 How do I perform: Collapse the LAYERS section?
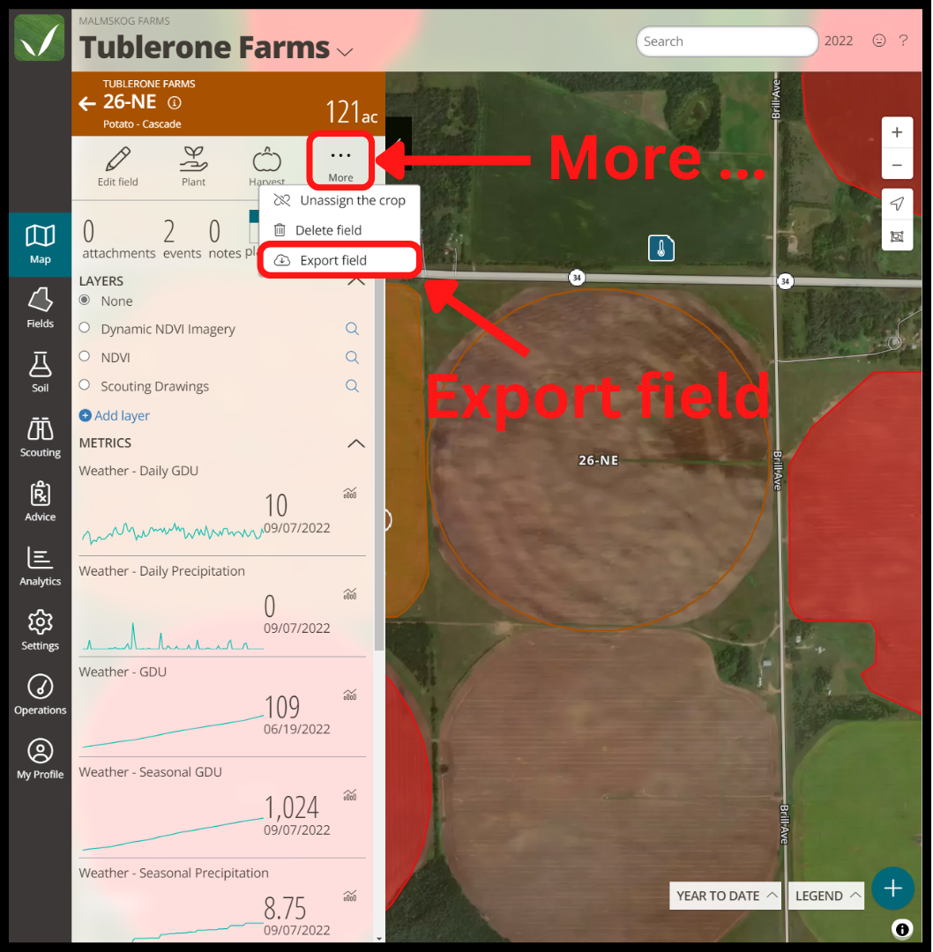pyautogui.click(x=356, y=282)
